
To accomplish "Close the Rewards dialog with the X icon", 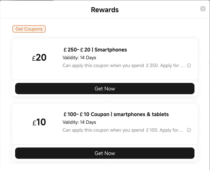I will click(203, 9).
